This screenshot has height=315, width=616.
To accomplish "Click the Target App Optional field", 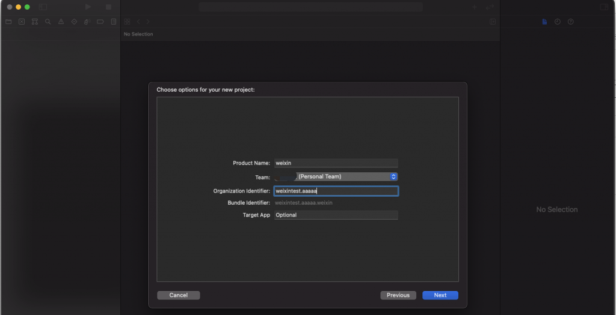I will (x=336, y=215).
